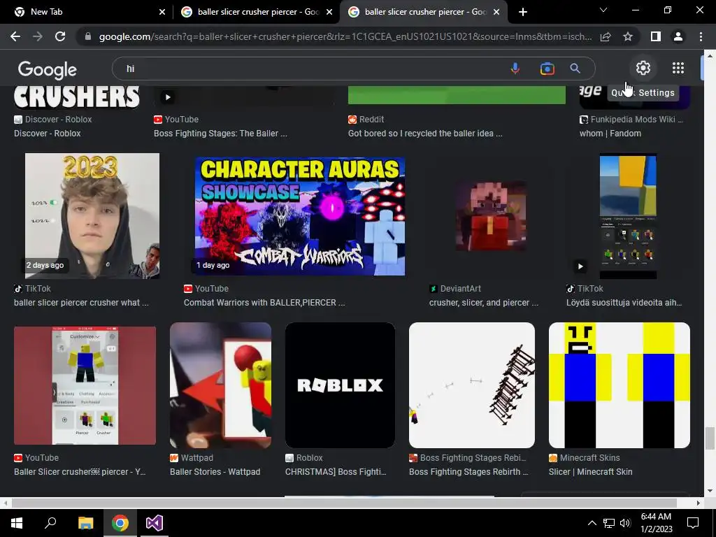The width and height of the screenshot is (716, 537).
Task: Open 'Got bored so I recycled the baller idea' link
Action: click(x=425, y=134)
